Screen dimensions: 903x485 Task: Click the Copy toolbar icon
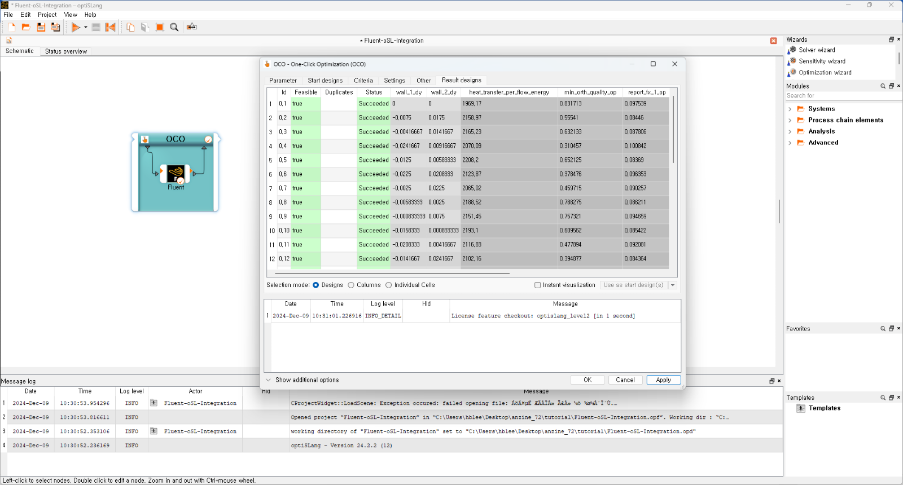(130, 27)
